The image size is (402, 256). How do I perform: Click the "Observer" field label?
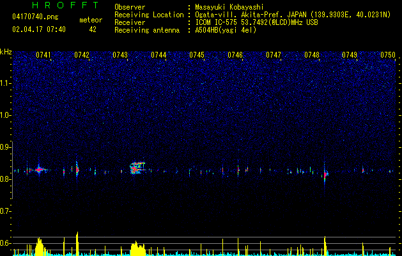(130, 7)
